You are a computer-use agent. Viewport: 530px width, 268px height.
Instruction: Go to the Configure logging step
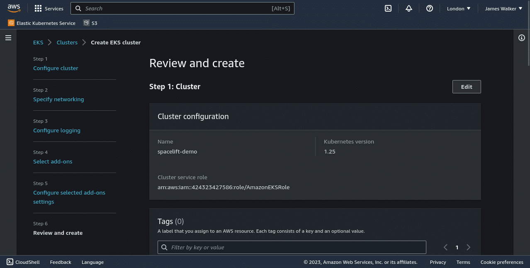[57, 130]
